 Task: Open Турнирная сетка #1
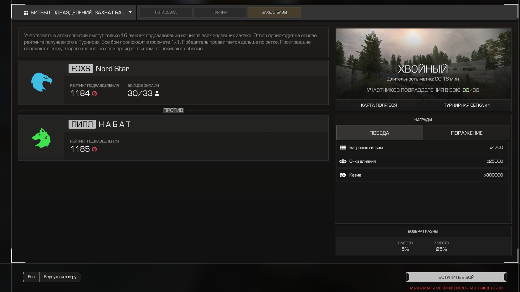(x=466, y=105)
